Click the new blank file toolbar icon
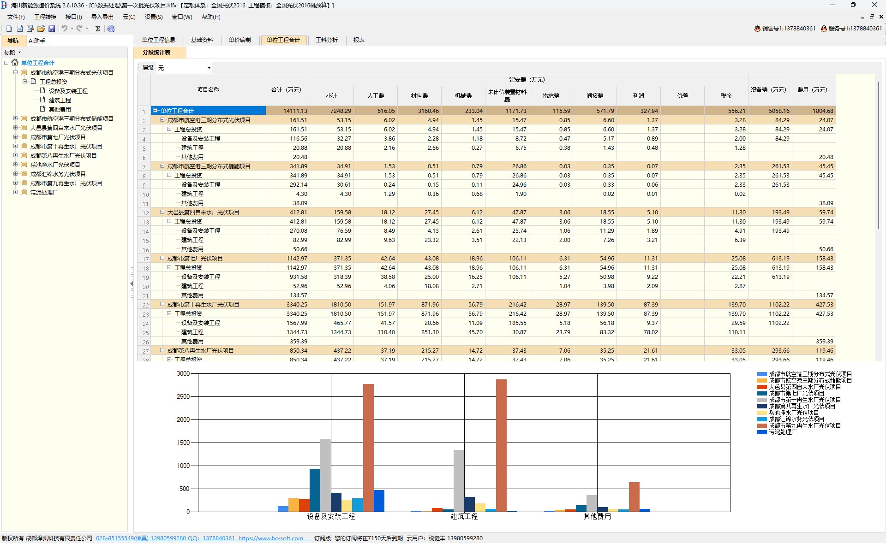Viewport: 886px width, 543px height. [9, 29]
